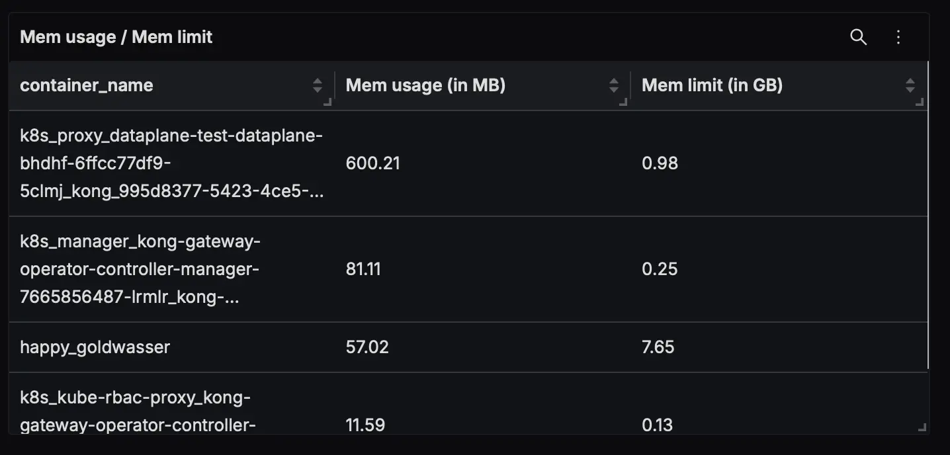The image size is (950, 455).
Task: Grab Mem usage column resize handle
Action: (623, 101)
